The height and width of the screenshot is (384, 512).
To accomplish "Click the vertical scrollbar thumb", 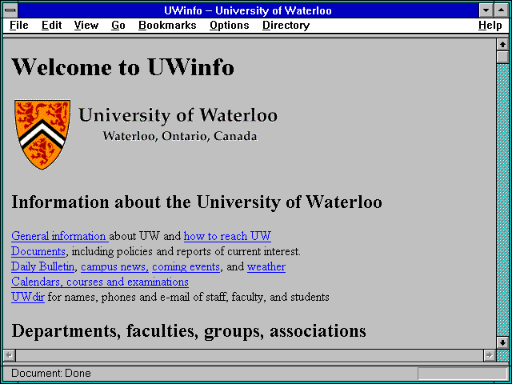I will pyautogui.click(x=502, y=57).
